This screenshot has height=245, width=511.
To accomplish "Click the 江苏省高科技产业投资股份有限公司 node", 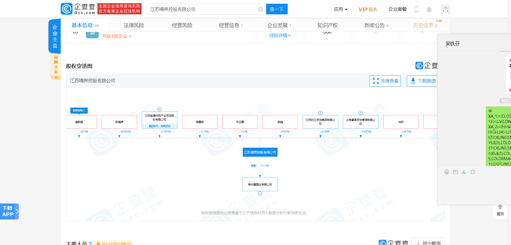I will click(159, 120).
